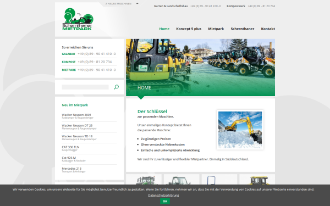
Task: Click the sidebar search input field
Action: point(85,87)
